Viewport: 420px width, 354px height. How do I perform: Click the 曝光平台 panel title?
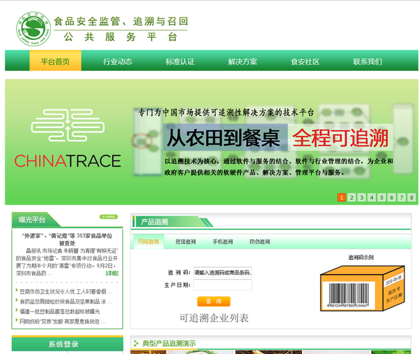(x=32, y=220)
